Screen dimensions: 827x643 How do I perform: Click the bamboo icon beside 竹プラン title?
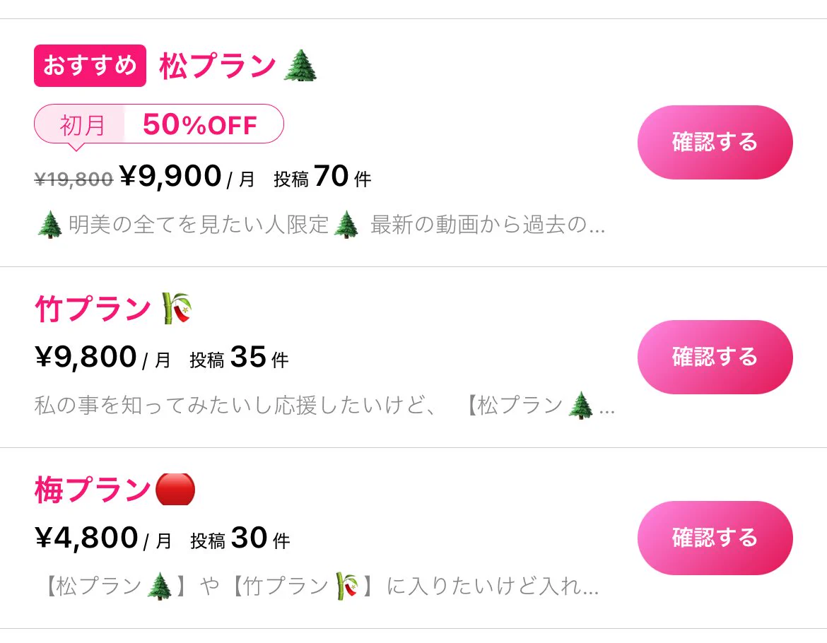click(177, 309)
